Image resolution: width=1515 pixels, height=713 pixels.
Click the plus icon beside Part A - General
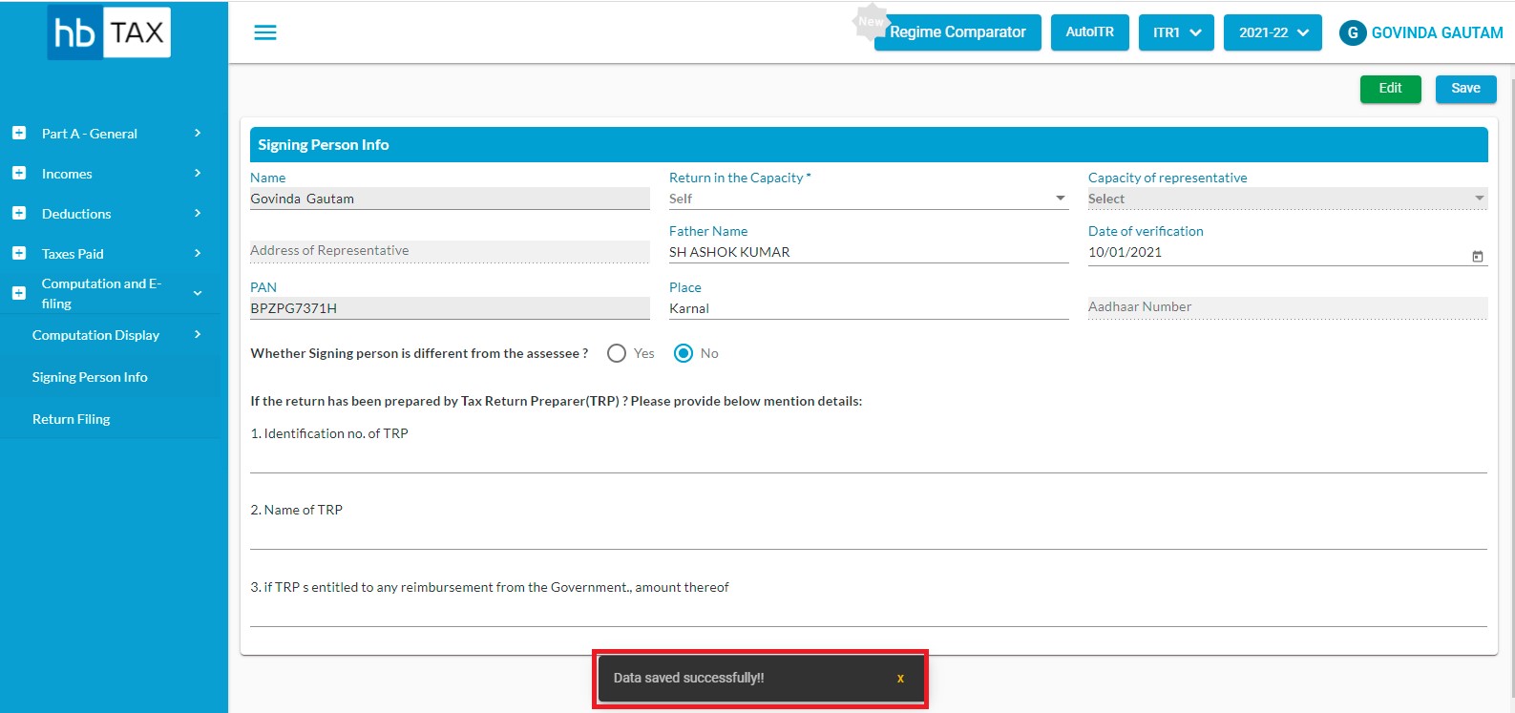tap(19, 134)
